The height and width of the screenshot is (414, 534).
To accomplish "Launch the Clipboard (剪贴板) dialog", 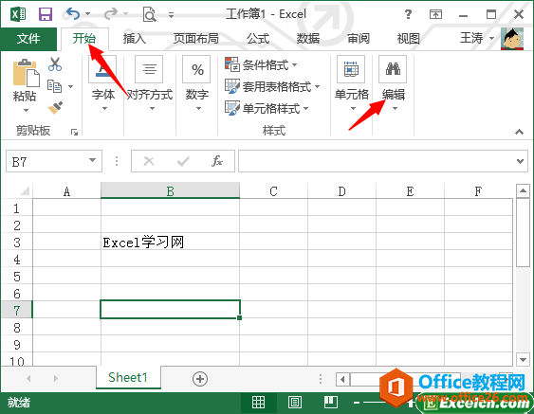I will coord(74,132).
